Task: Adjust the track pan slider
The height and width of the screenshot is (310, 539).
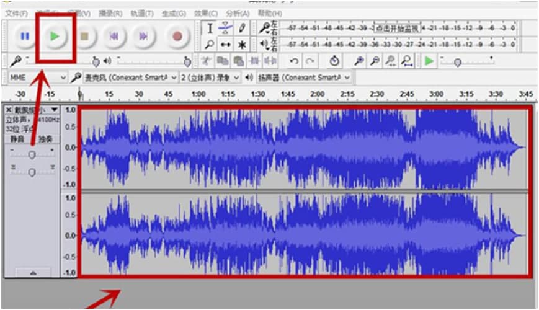Action: point(32,171)
